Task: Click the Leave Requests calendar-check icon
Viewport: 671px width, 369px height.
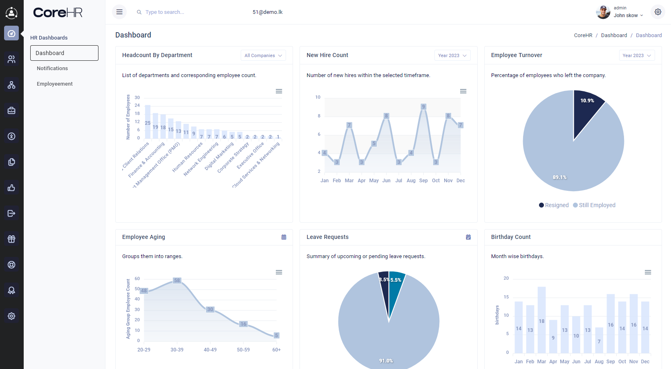Action: [x=468, y=237]
